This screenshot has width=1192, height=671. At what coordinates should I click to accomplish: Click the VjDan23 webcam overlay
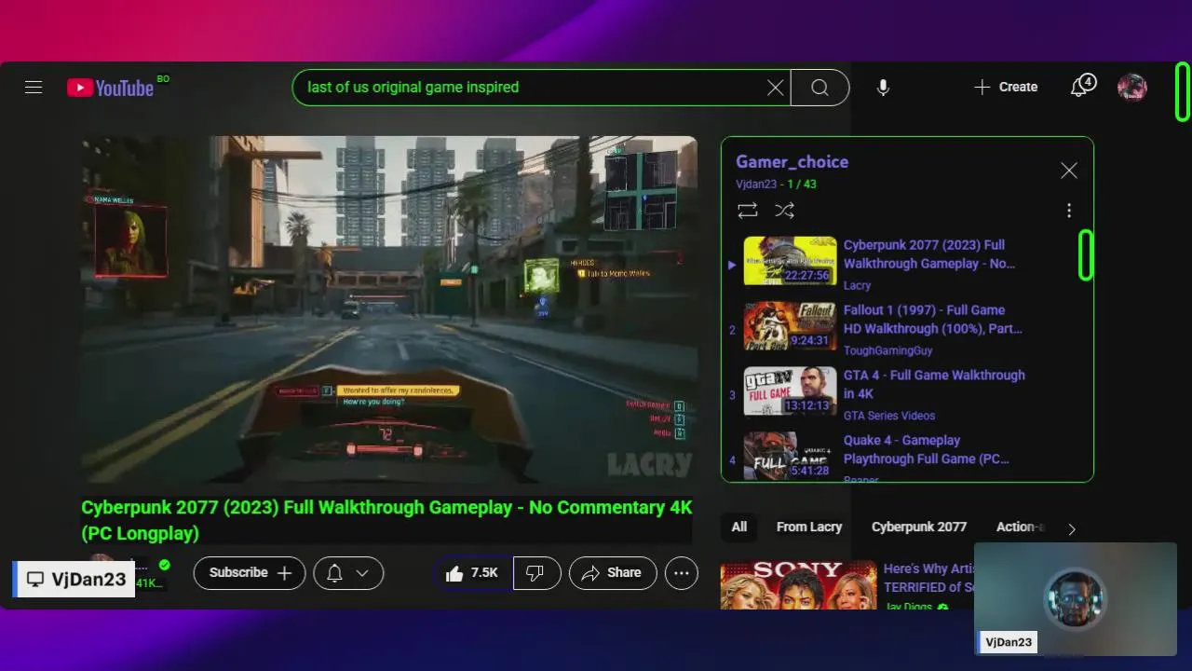click(1076, 598)
